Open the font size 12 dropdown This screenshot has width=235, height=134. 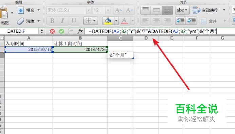click(108, 10)
